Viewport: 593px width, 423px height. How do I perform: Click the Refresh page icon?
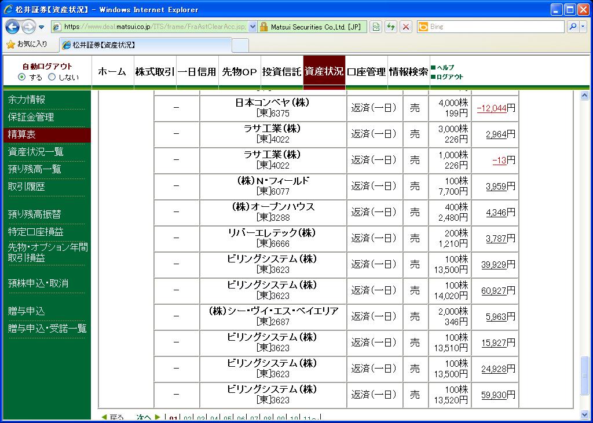pos(391,27)
